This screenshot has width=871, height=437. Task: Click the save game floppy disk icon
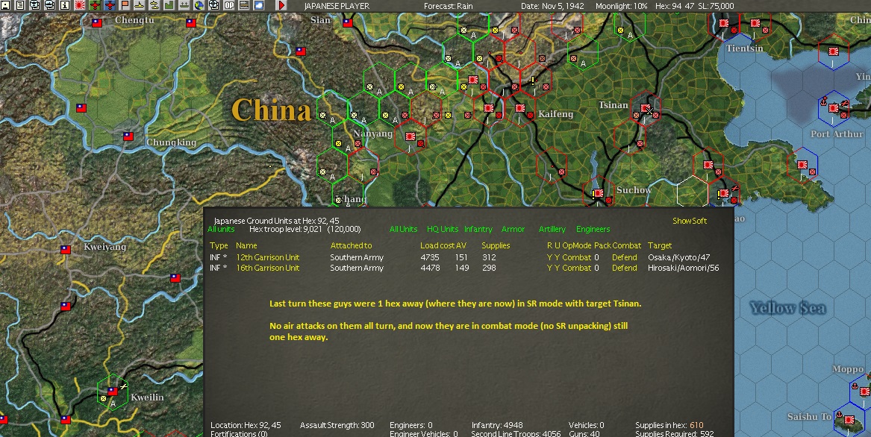point(5,5)
